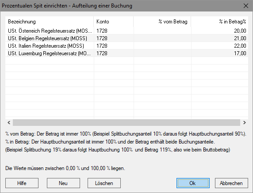Image resolution: width=253 pixels, height=193 pixels.
Task: Delete the entry using Löschen
Action: tap(104, 183)
